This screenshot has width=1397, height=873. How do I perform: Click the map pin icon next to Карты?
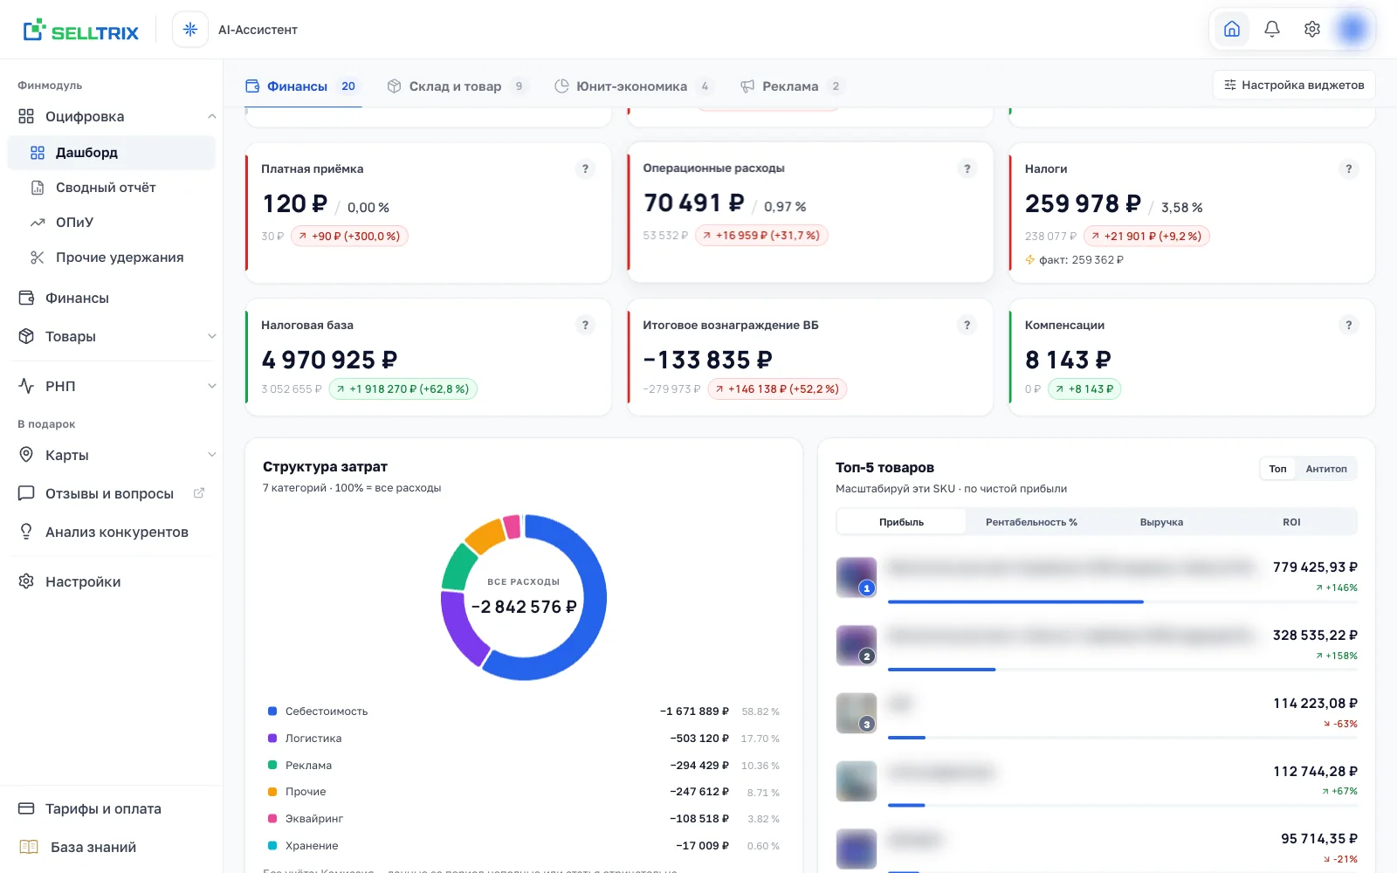26,455
